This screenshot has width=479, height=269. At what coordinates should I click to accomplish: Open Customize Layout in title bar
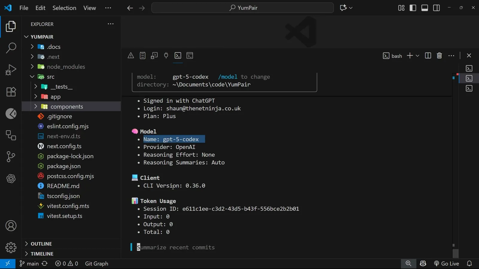[401, 8]
